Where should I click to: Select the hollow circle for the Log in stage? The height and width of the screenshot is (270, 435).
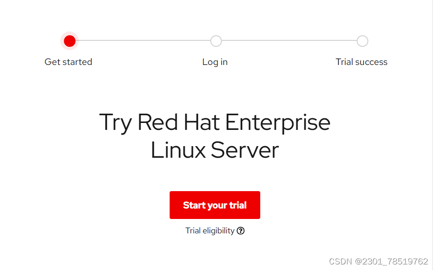pyautogui.click(x=216, y=41)
